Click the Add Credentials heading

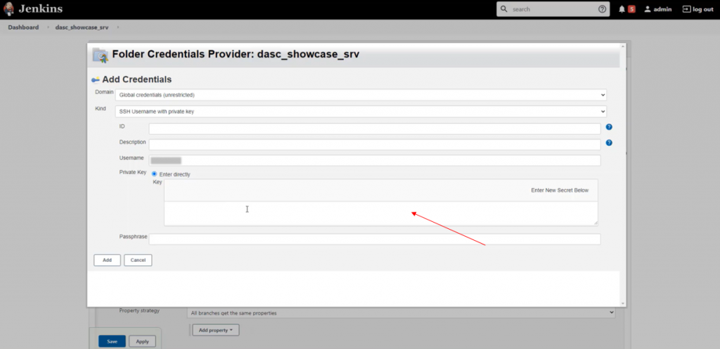pos(137,79)
